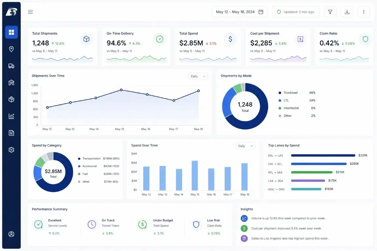
Task: Click the DAL → LAX lane bar
Action: pos(323,156)
